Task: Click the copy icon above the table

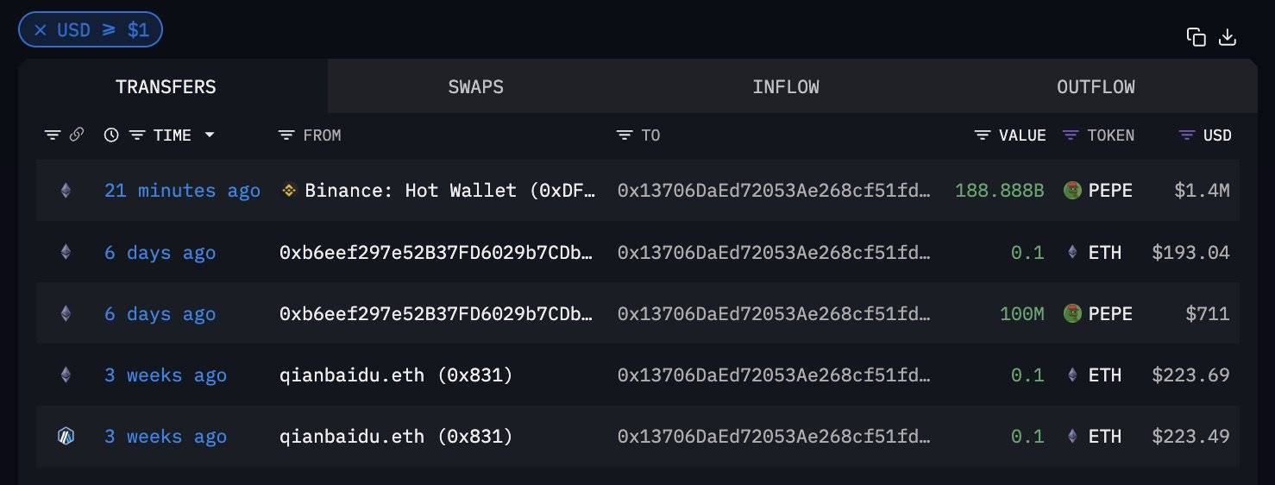Action: click(1196, 36)
